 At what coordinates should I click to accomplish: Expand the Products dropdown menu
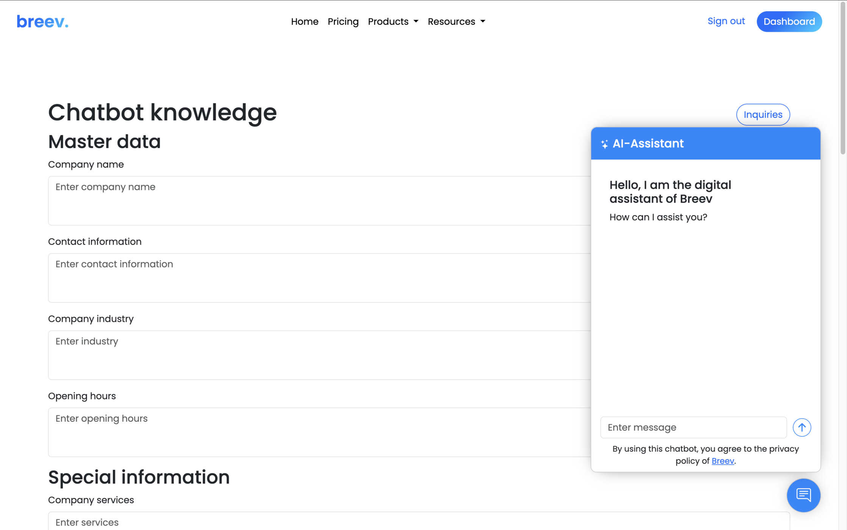[x=393, y=22]
